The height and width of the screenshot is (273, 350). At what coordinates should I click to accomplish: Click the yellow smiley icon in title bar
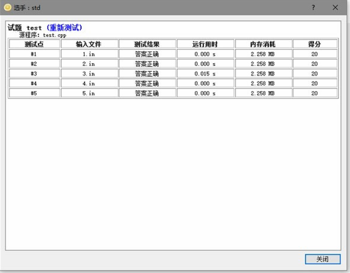(x=8, y=8)
